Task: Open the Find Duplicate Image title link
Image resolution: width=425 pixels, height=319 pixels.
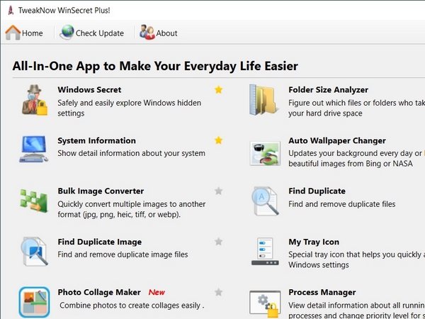Action: pyautogui.click(x=99, y=242)
